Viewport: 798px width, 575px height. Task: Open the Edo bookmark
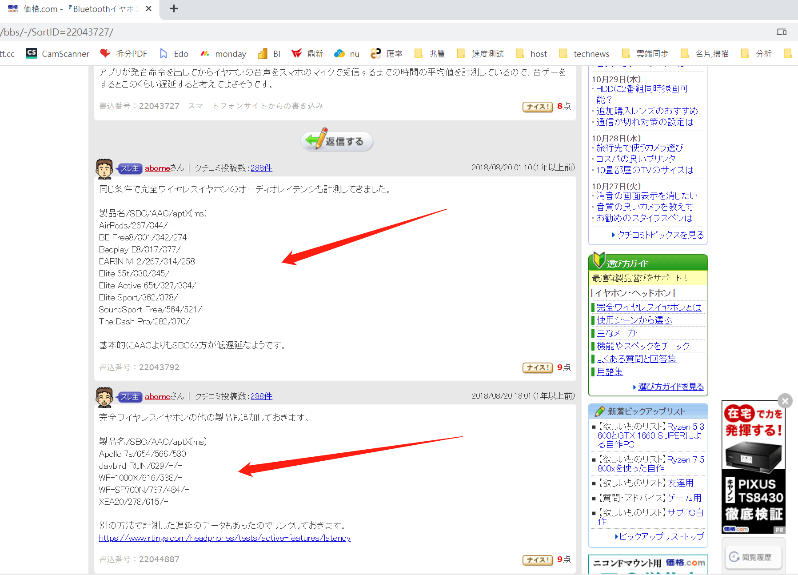click(174, 54)
